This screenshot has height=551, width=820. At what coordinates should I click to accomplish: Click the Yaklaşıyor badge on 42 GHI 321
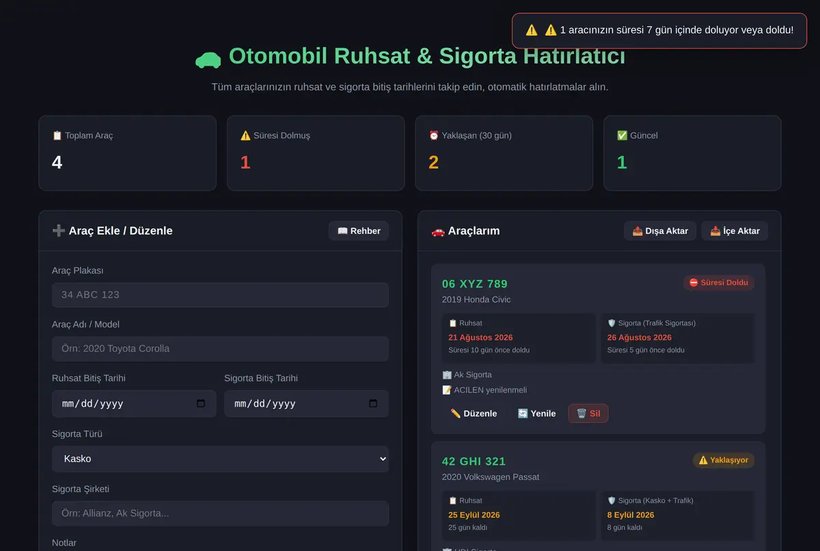pyautogui.click(x=724, y=460)
